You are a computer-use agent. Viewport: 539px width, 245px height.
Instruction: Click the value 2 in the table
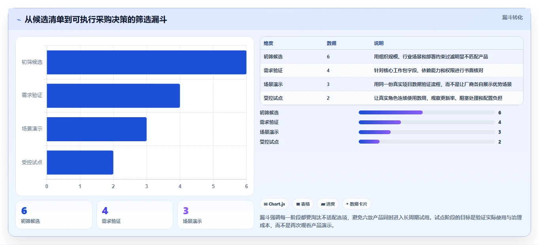[x=328, y=98]
